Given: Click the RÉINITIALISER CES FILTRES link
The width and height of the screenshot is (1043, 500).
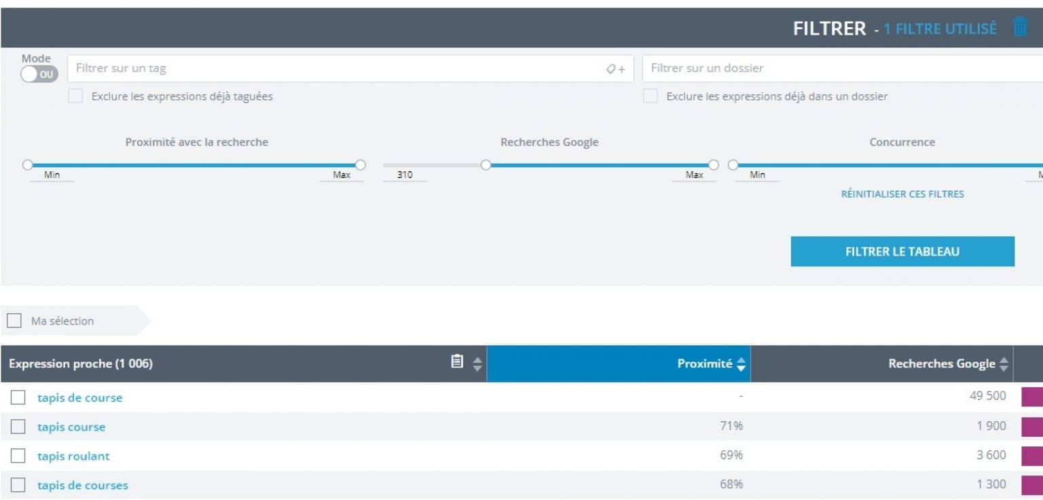Looking at the screenshot, I should click(902, 194).
